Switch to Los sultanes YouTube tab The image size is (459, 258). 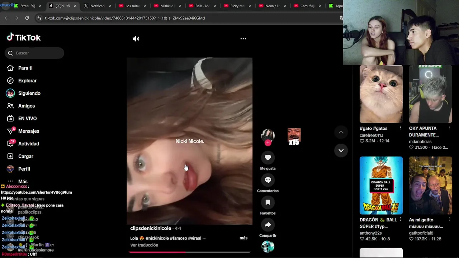132,6
